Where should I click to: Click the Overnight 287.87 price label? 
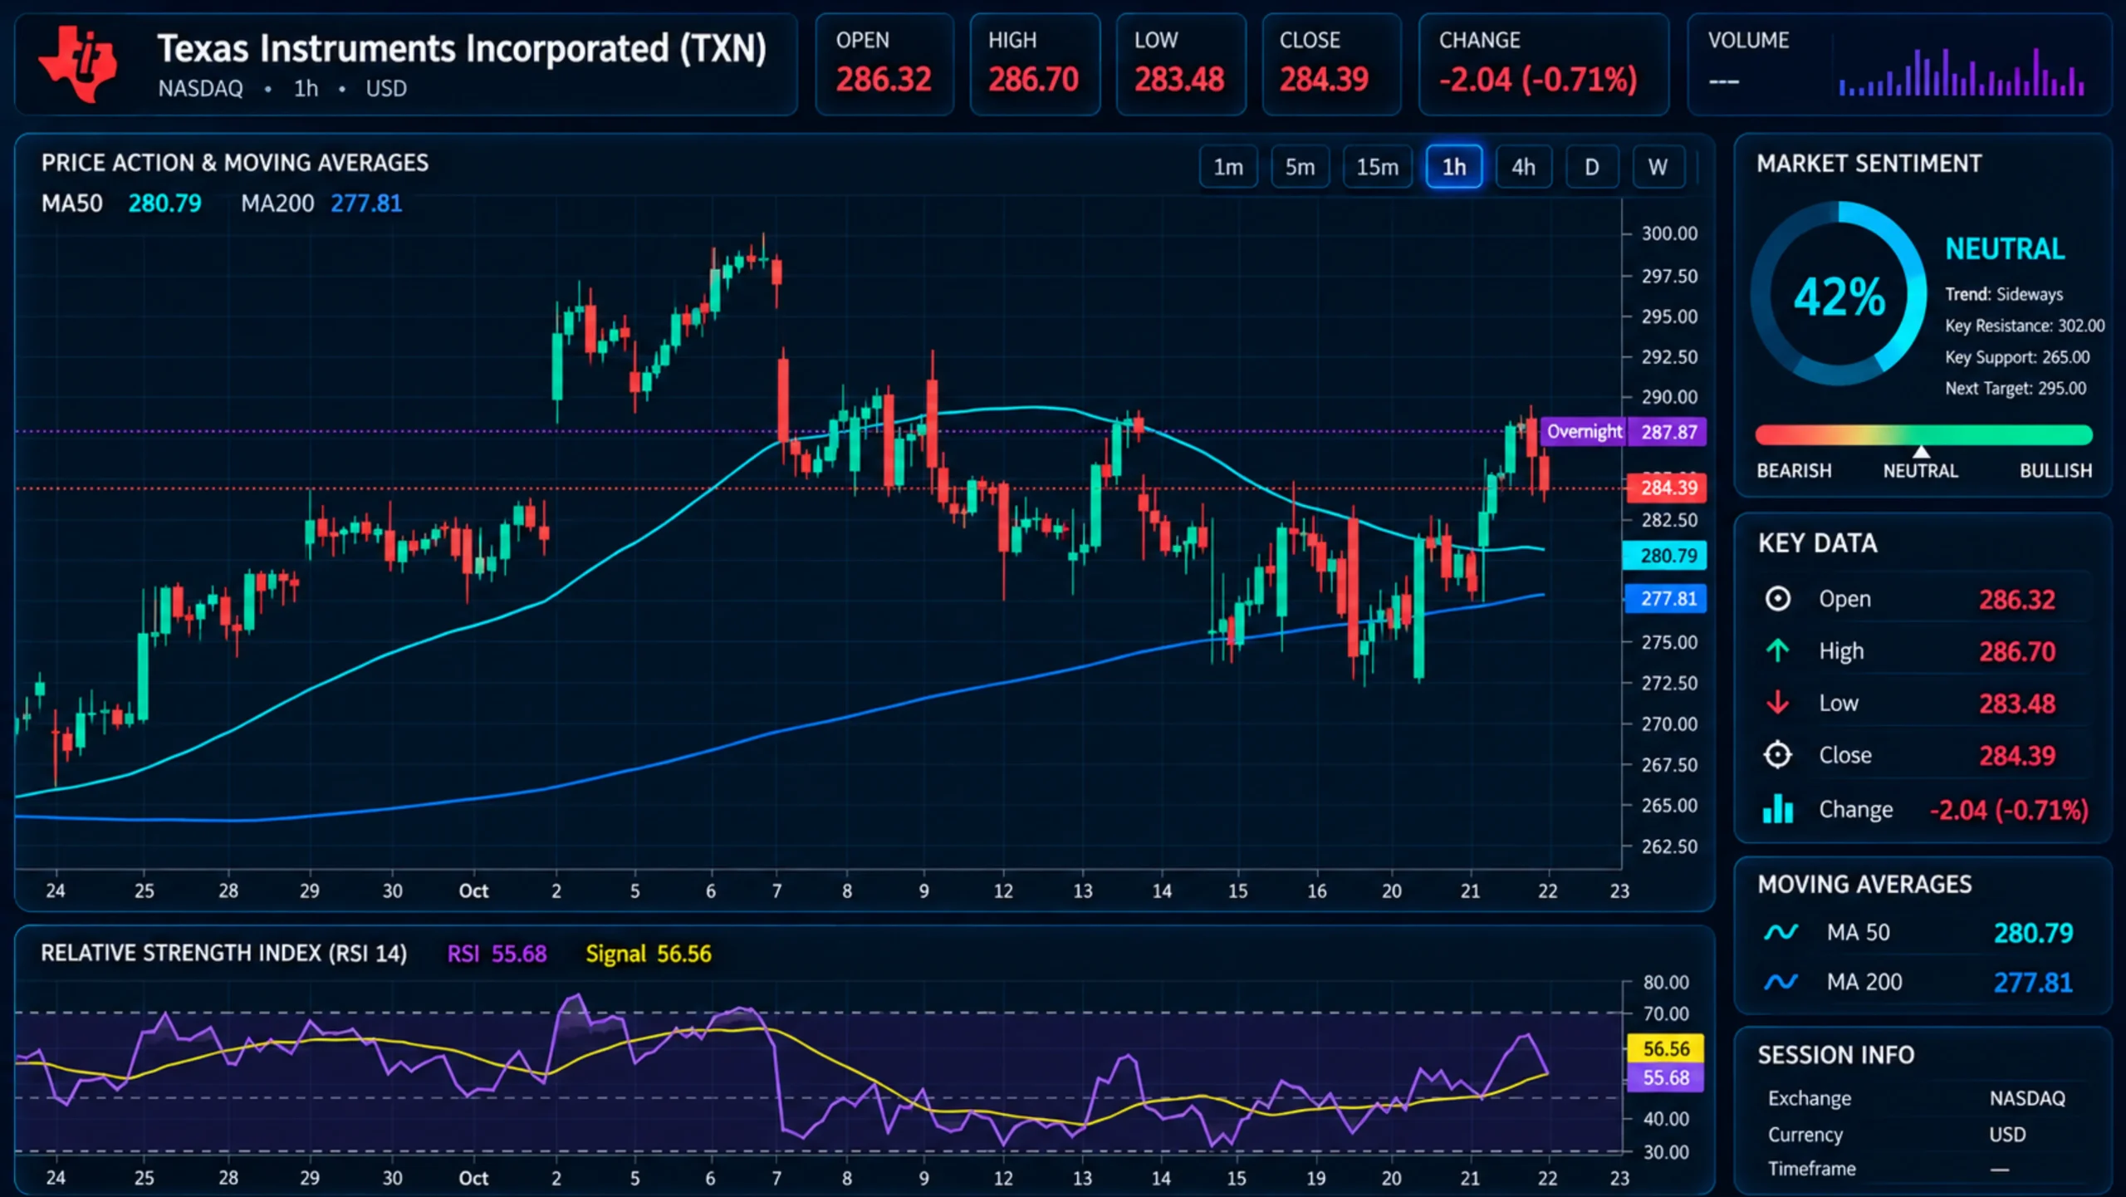[1623, 432]
